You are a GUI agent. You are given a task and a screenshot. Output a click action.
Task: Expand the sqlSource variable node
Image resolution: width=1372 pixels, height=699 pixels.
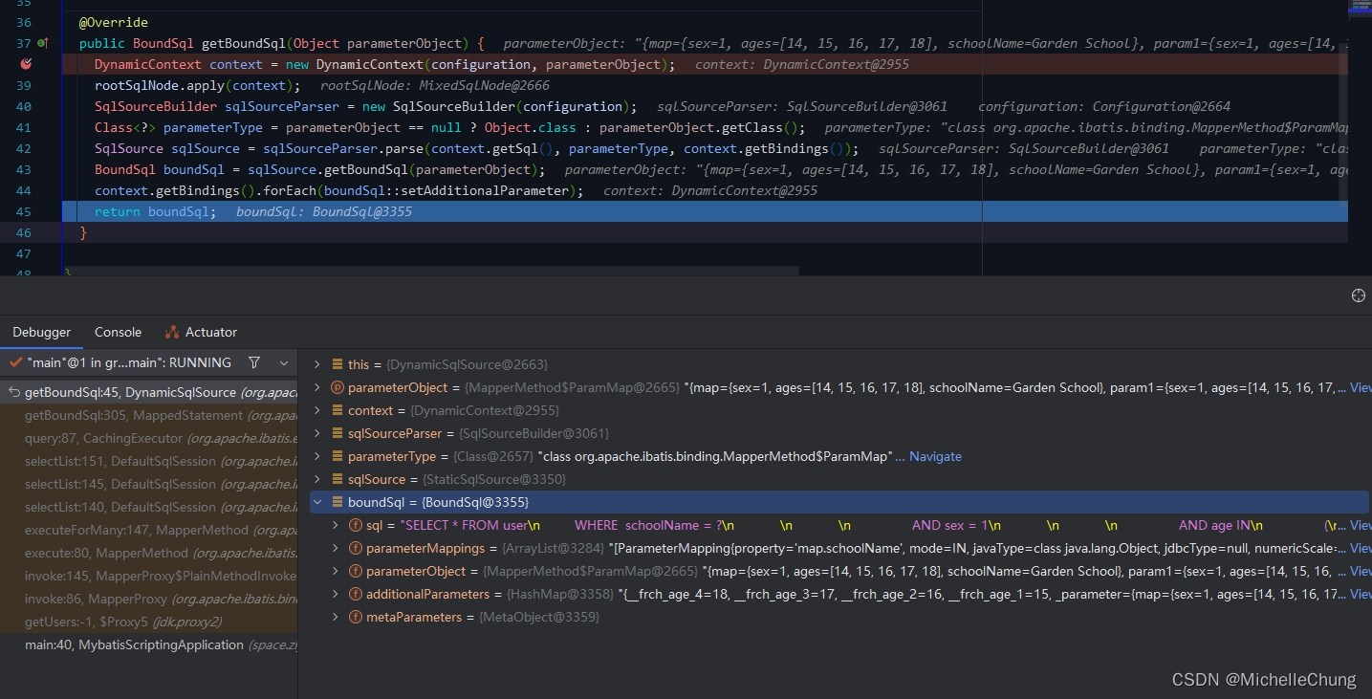317,479
